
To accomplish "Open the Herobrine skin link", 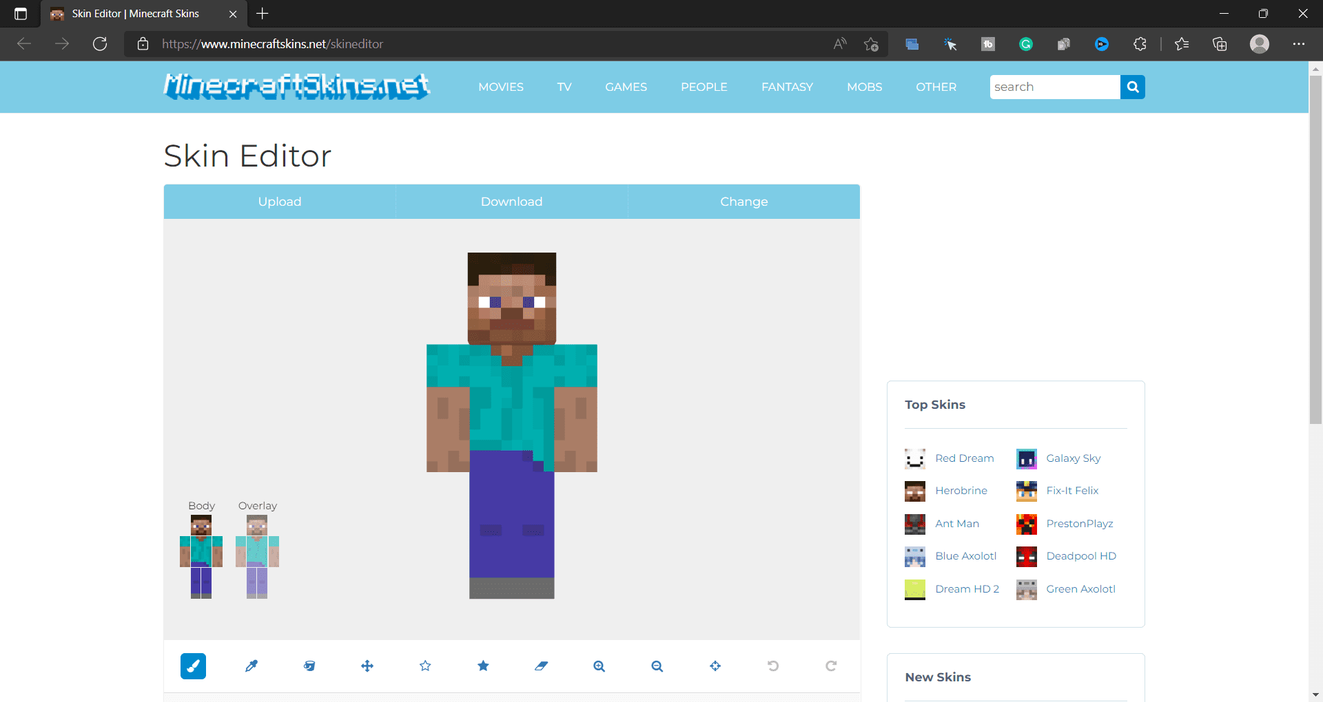I will (x=961, y=491).
